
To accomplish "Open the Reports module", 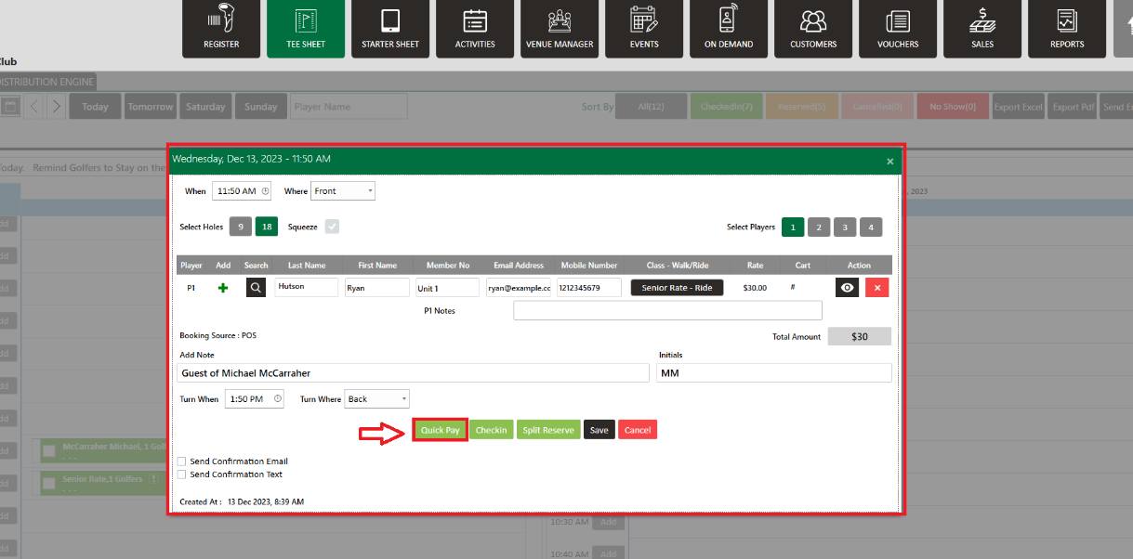I will coord(1067,29).
